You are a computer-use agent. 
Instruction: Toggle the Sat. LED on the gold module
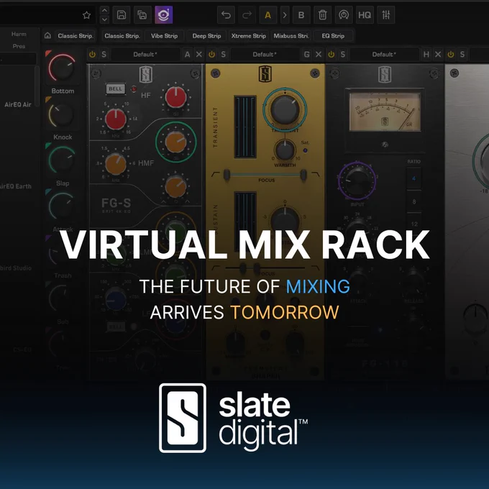pyautogui.click(x=306, y=150)
